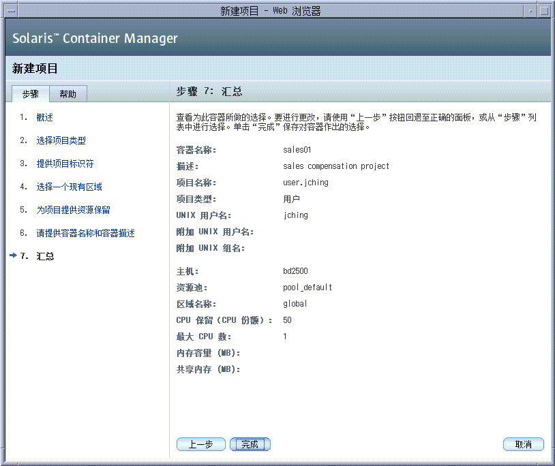Click the container name value sales01
The width and height of the screenshot is (555, 466).
coord(297,150)
